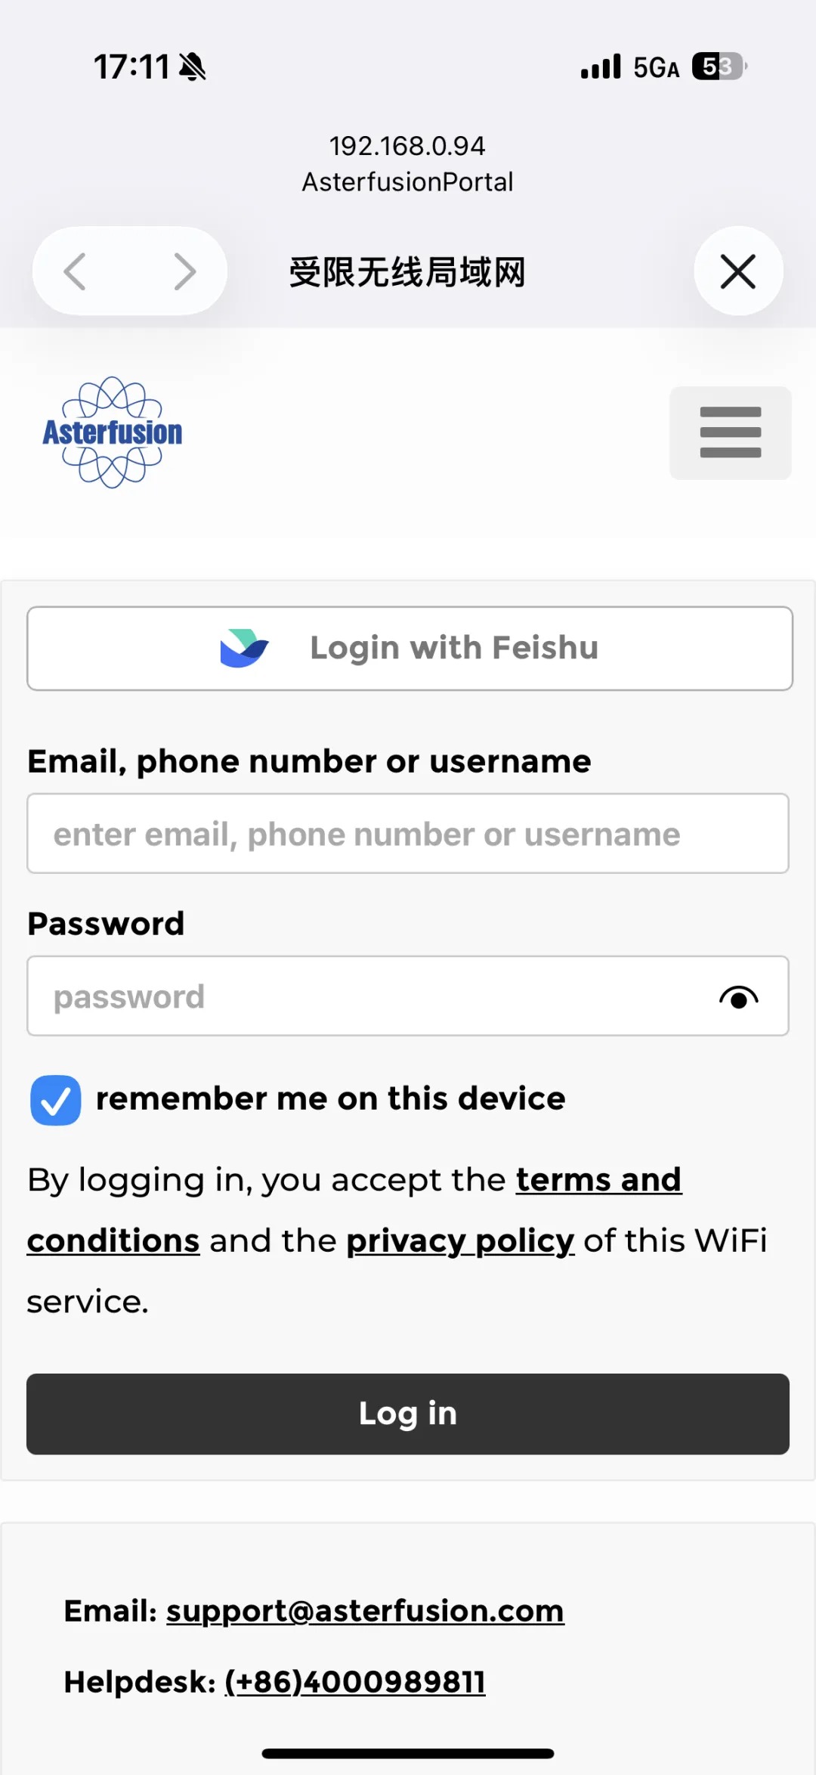This screenshot has width=816, height=1775.
Task: Go back with the left arrow
Action: [x=75, y=271]
